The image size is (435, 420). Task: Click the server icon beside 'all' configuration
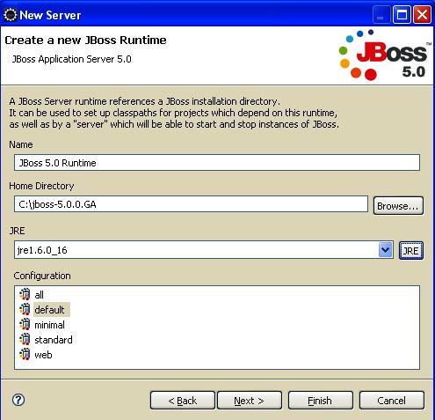[25, 294]
